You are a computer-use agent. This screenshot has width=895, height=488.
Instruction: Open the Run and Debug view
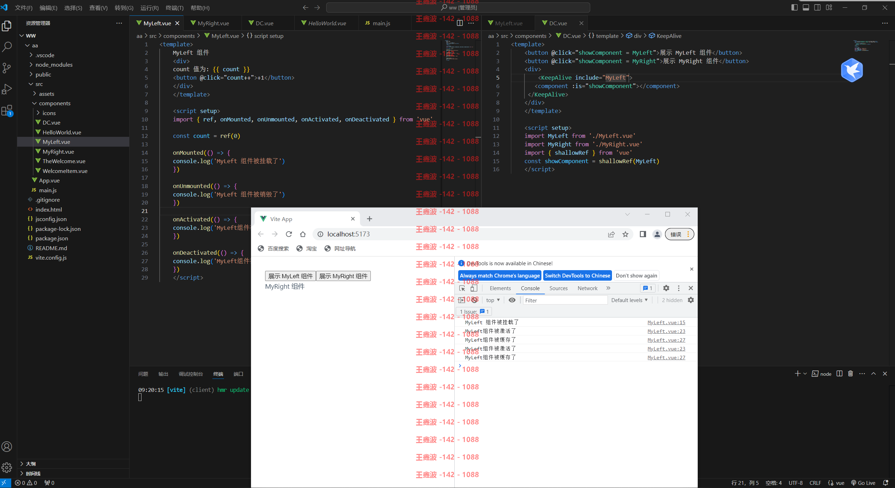coord(7,89)
